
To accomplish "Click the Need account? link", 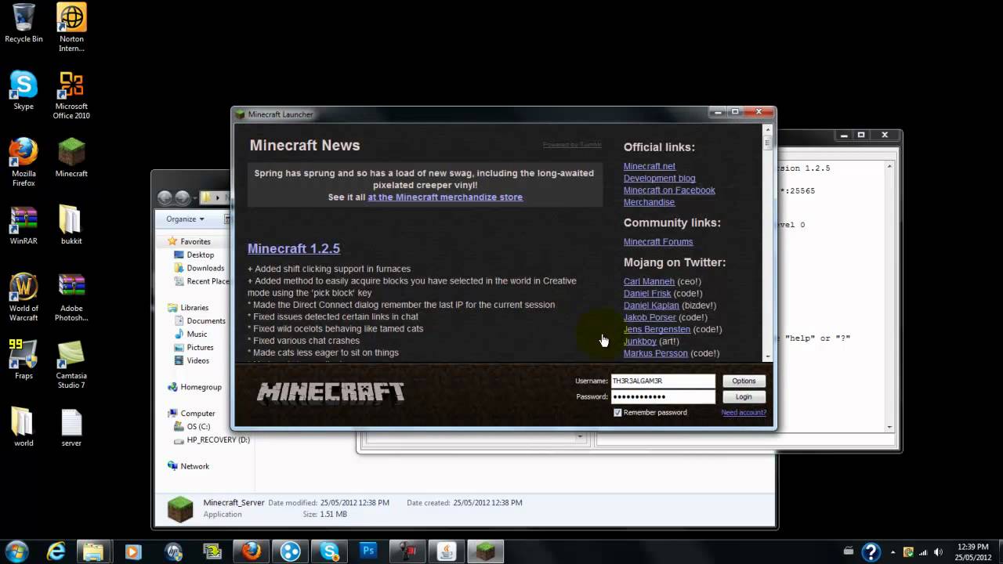I will [x=744, y=413].
